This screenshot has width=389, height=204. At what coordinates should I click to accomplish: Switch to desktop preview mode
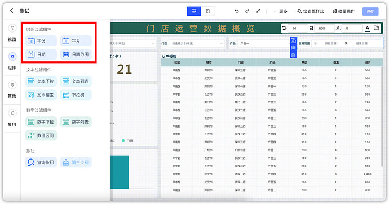pos(194,11)
